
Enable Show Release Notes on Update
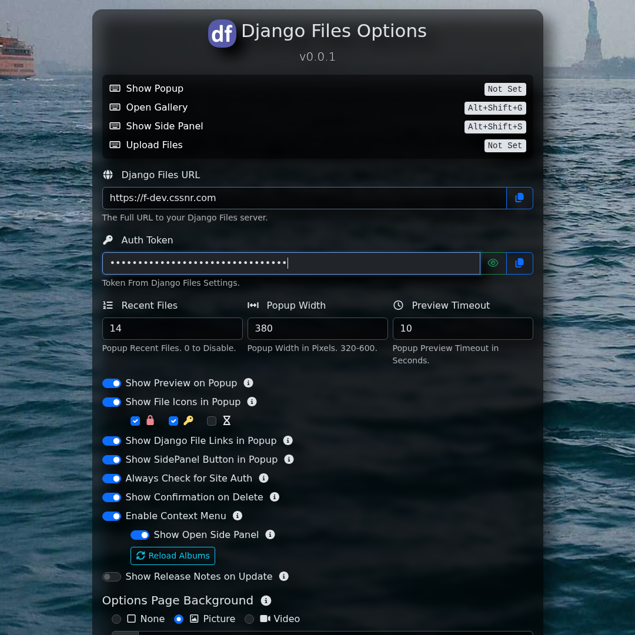112,577
